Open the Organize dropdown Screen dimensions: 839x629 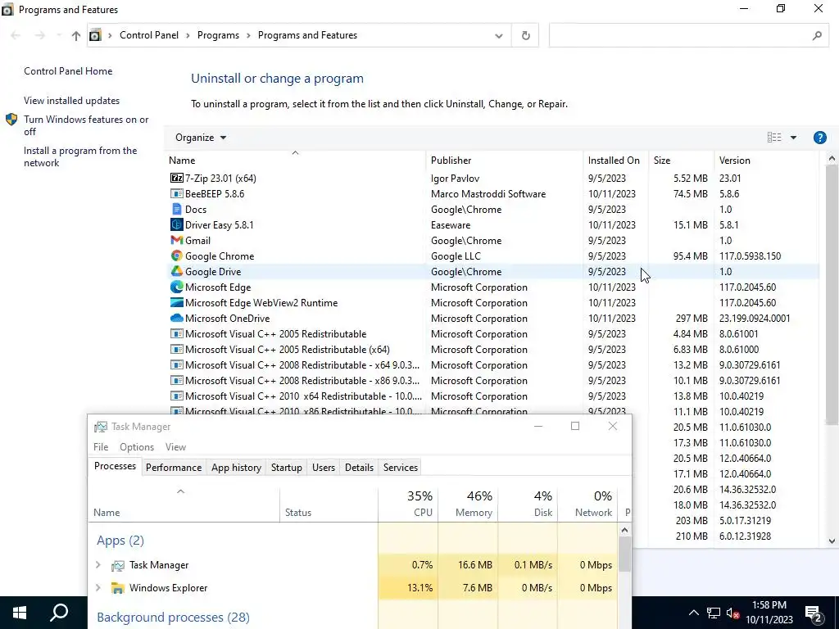201,138
